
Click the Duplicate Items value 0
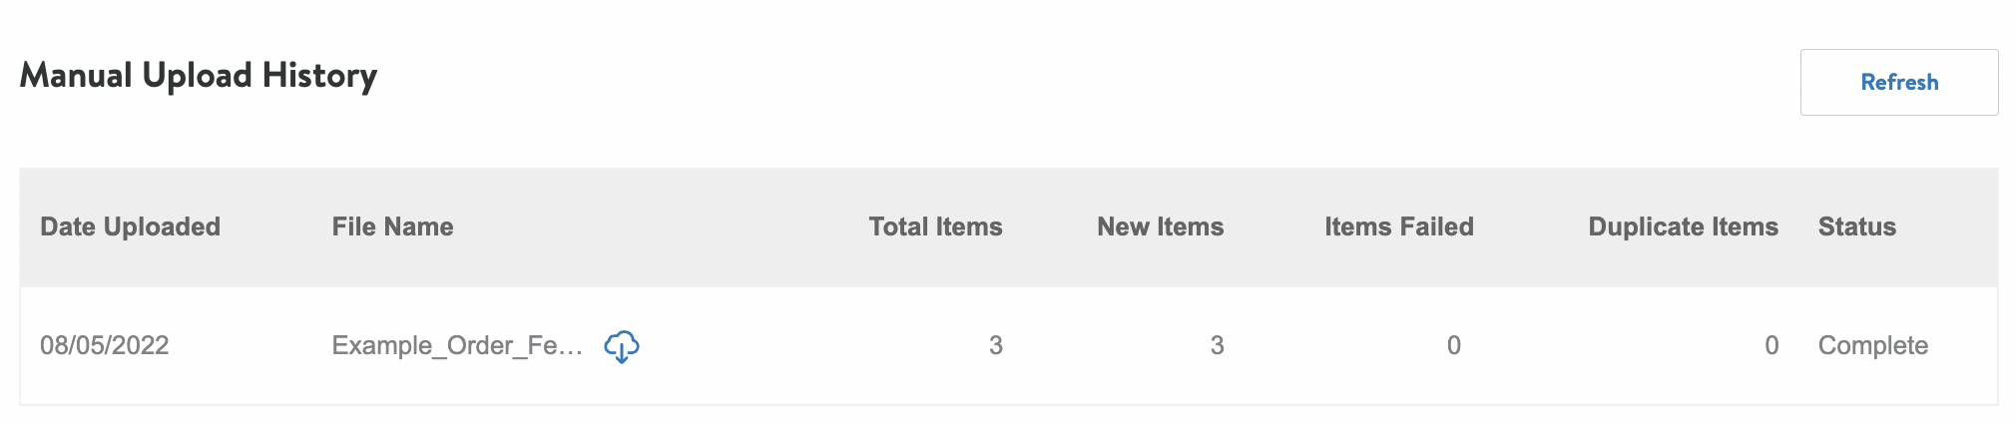click(x=1770, y=345)
